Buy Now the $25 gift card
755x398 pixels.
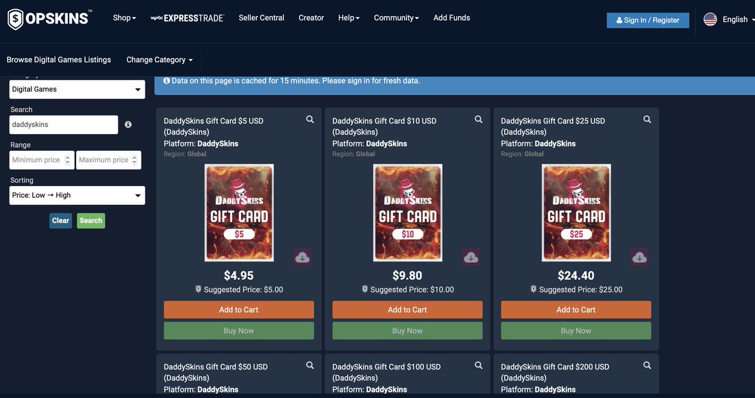(576, 331)
